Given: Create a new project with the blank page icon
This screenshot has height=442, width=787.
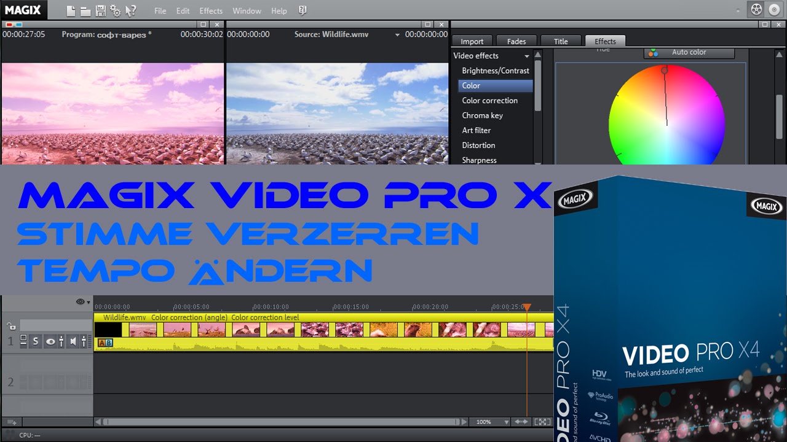Looking at the screenshot, I should (x=71, y=10).
